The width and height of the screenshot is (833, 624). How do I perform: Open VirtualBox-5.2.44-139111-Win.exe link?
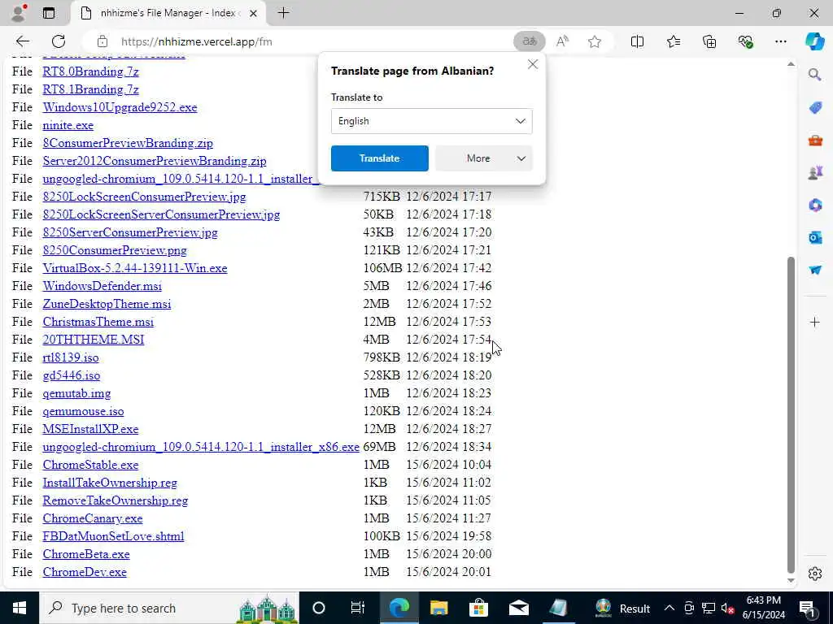[x=135, y=268]
